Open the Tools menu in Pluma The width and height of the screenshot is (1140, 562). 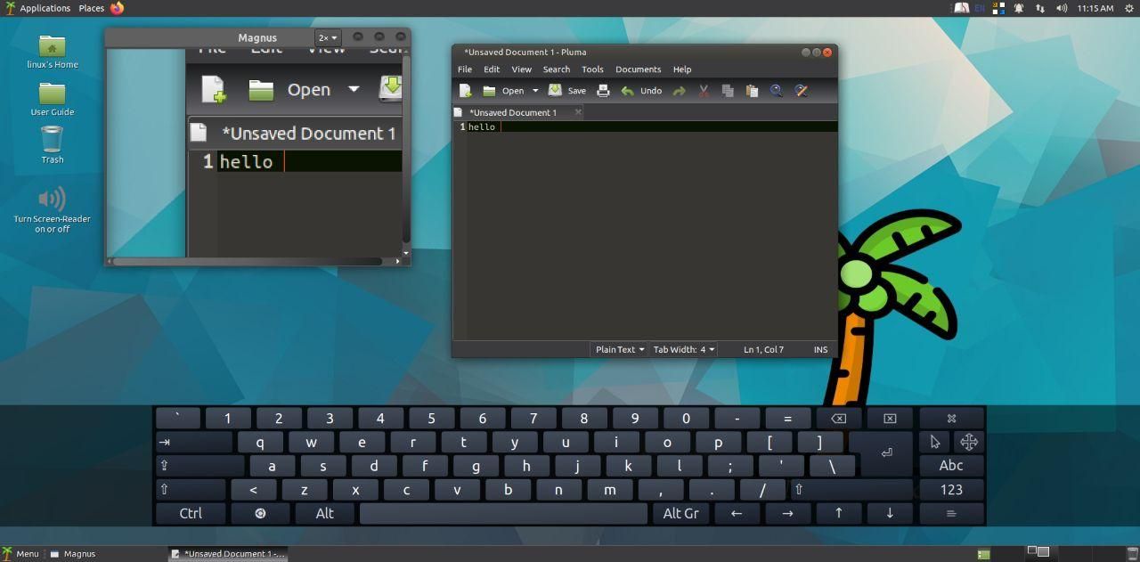point(592,69)
